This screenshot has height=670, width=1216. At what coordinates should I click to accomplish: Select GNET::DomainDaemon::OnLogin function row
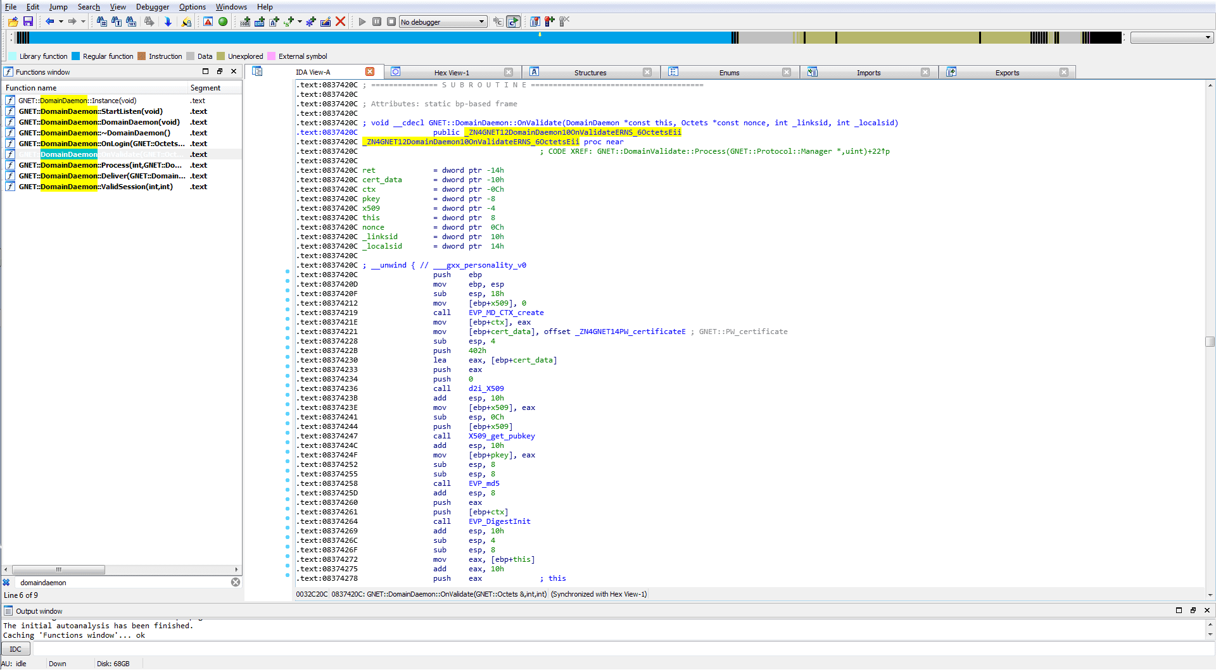tap(122, 144)
